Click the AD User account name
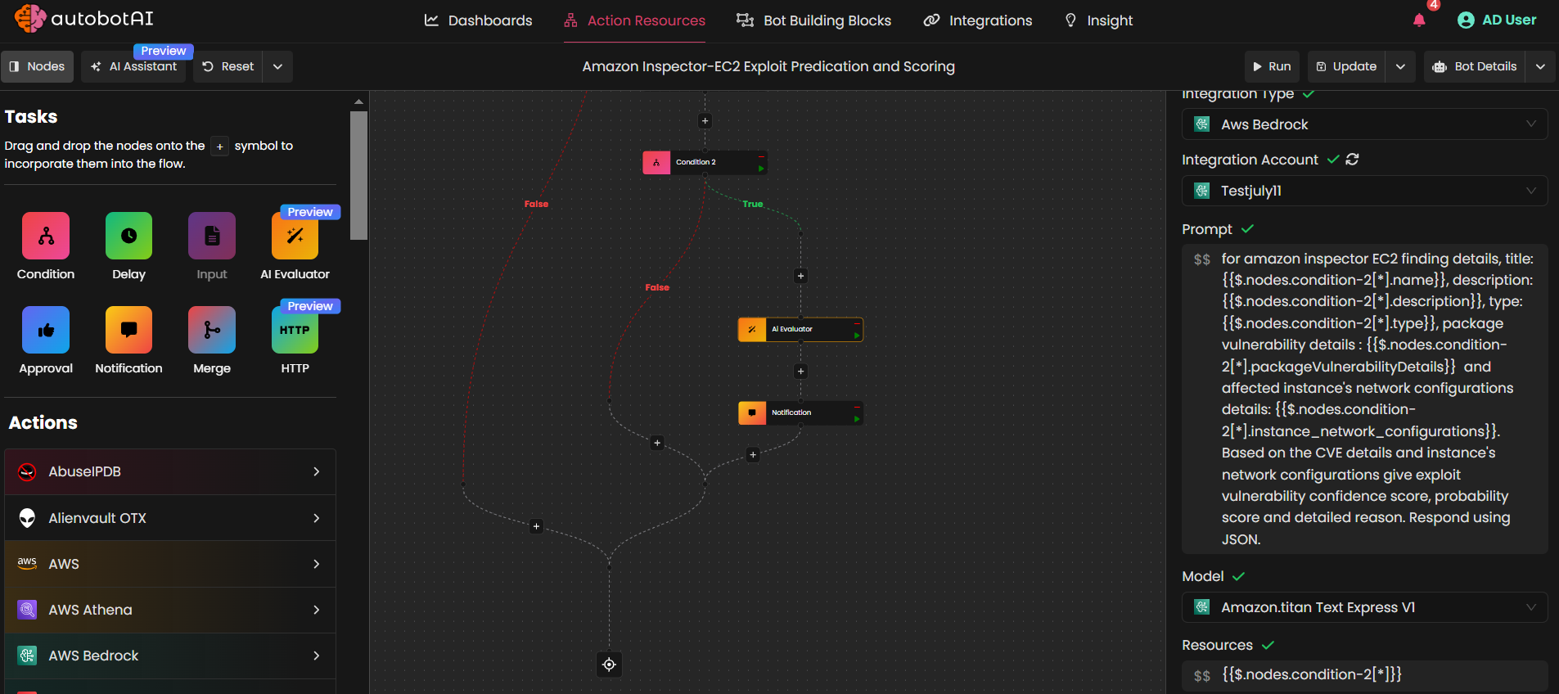This screenshot has width=1559, height=694. pos(1509,20)
